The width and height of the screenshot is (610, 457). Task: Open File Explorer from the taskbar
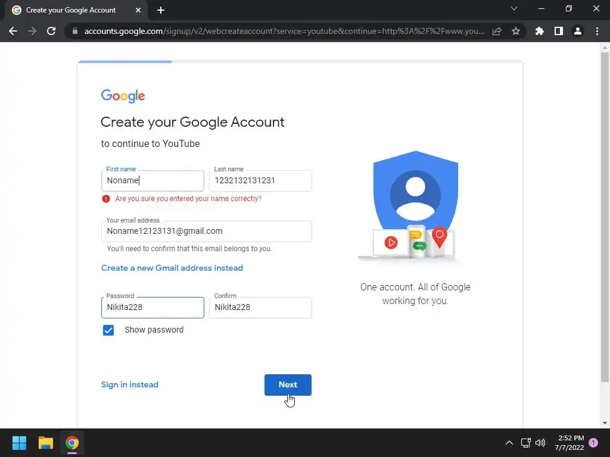pyautogui.click(x=45, y=443)
